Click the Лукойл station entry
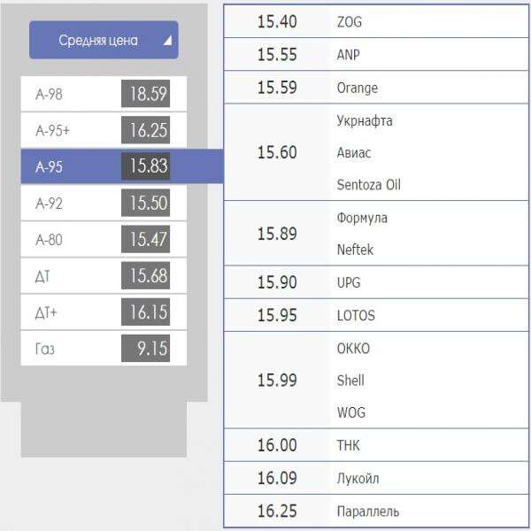 [x=358, y=478]
